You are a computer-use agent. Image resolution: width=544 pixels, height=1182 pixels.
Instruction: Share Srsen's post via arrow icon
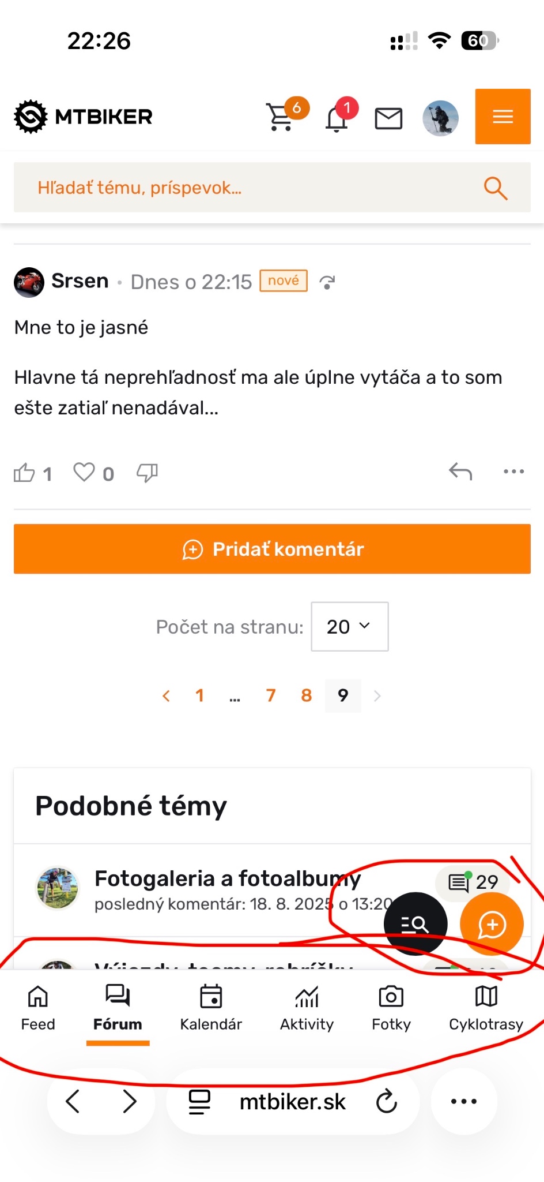(x=327, y=282)
